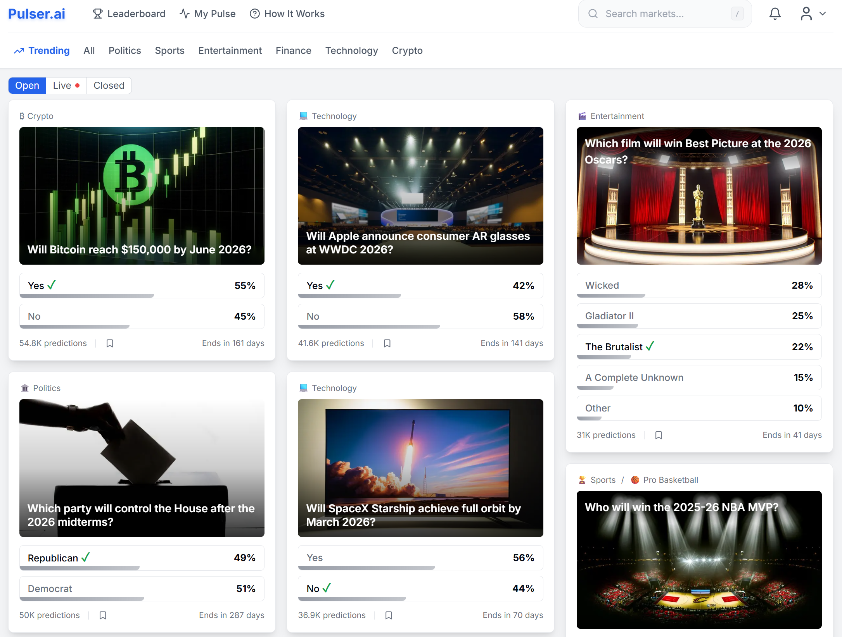The width and height of the screenshot is (842, 637).
Task: Bookmark the Bitcoin $150,000 market
Action: click(x=110, y=343)
